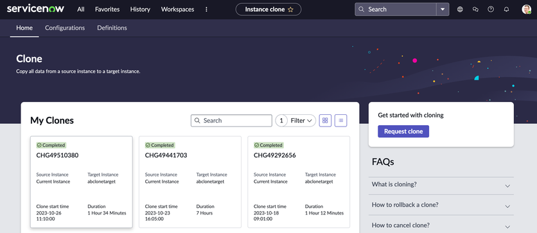Click the filter count badge 1
537x233 pixels.
pyautogui.click(x=281, y=121)
